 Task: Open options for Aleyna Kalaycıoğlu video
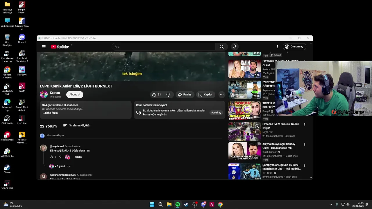305,145
